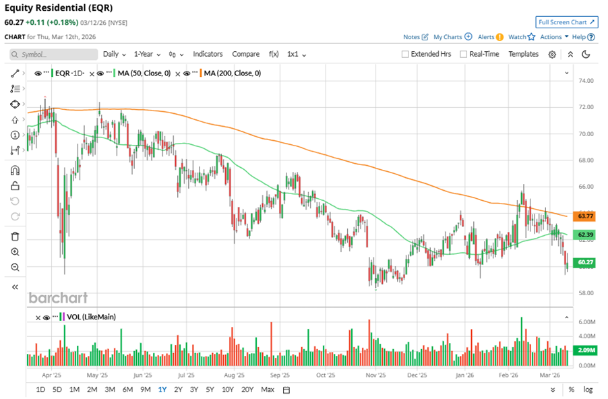
Task: Open the measure/range tool
Action: tap(15, 150)
